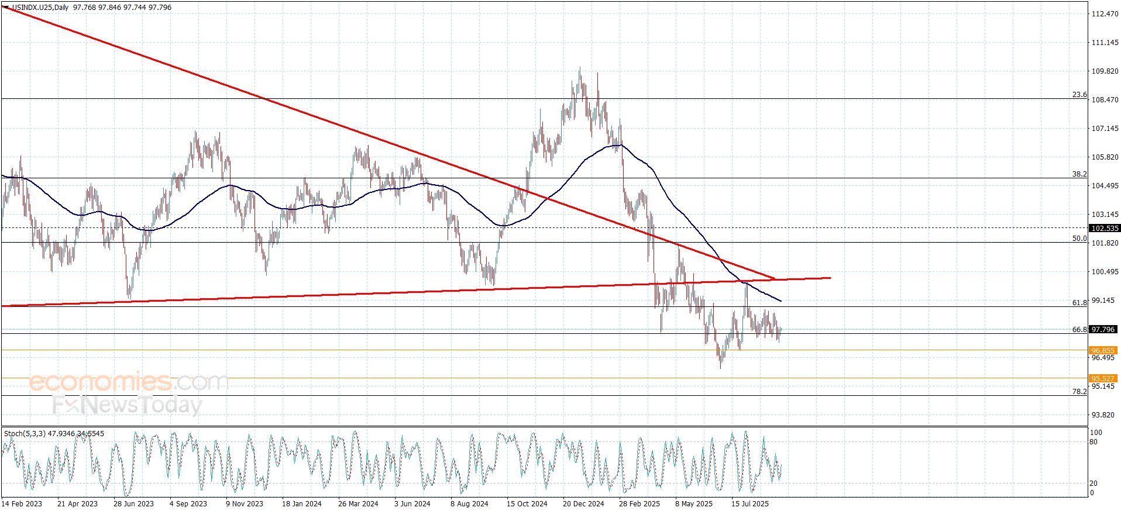The image size is (1121, 511).
Task: Click the FxNewsToday watermark text
Action: pos(127,405)
